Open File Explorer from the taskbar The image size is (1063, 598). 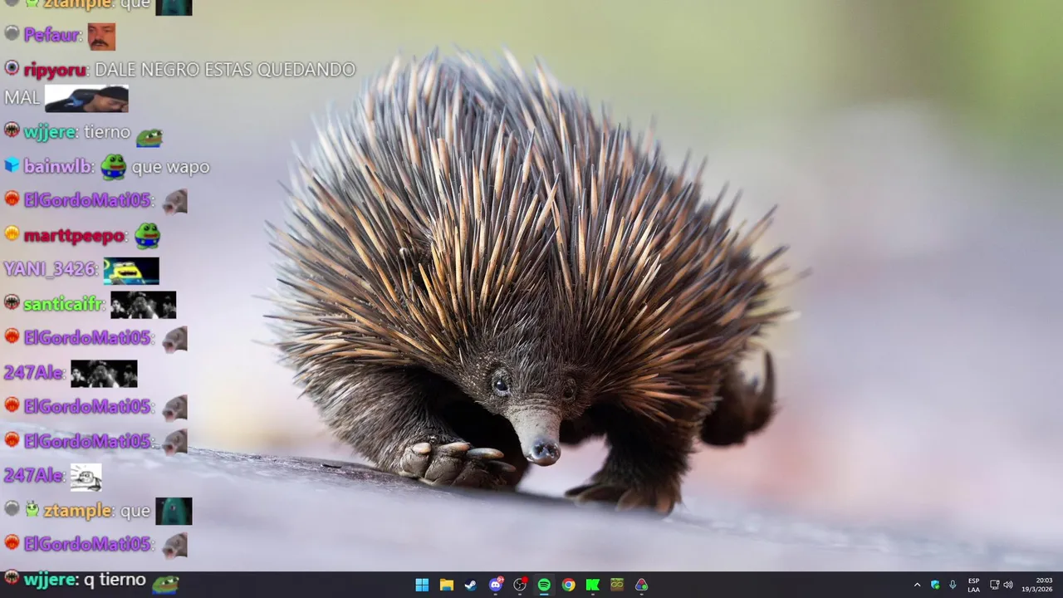tap(446, 585)
